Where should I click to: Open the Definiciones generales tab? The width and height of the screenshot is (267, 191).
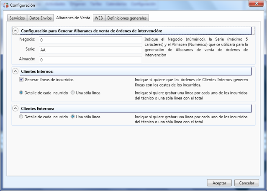tap(127, 18)
